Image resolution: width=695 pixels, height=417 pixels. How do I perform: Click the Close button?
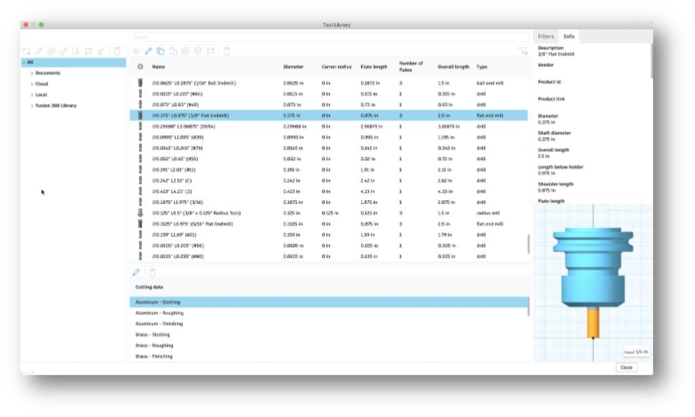(x=626, y=367)
